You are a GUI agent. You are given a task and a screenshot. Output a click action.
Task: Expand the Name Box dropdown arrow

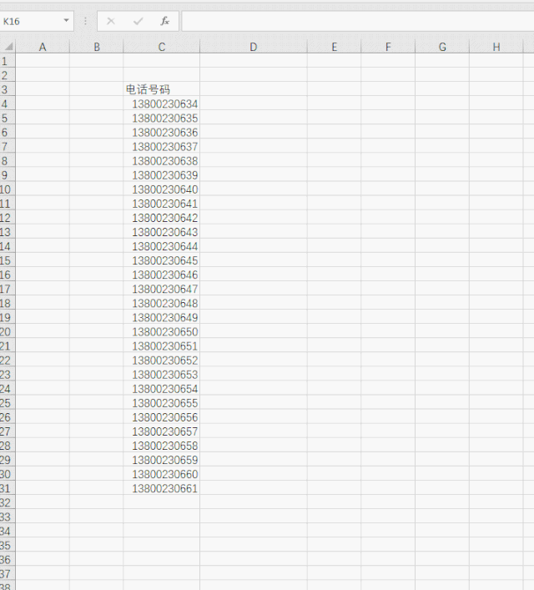66,20
